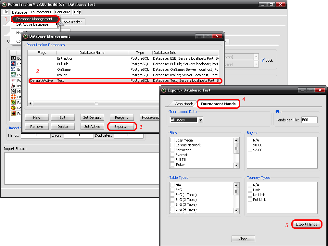Click the Boss Media site icon in main window
Screen dimensions: 328x246
pyautogui.click(x=13, y=58)
